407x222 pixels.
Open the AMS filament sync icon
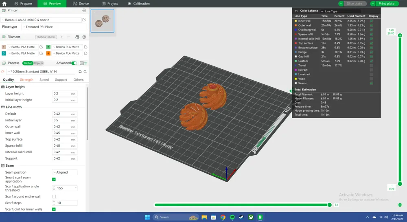pyautogui.click(x=77, y=37)
